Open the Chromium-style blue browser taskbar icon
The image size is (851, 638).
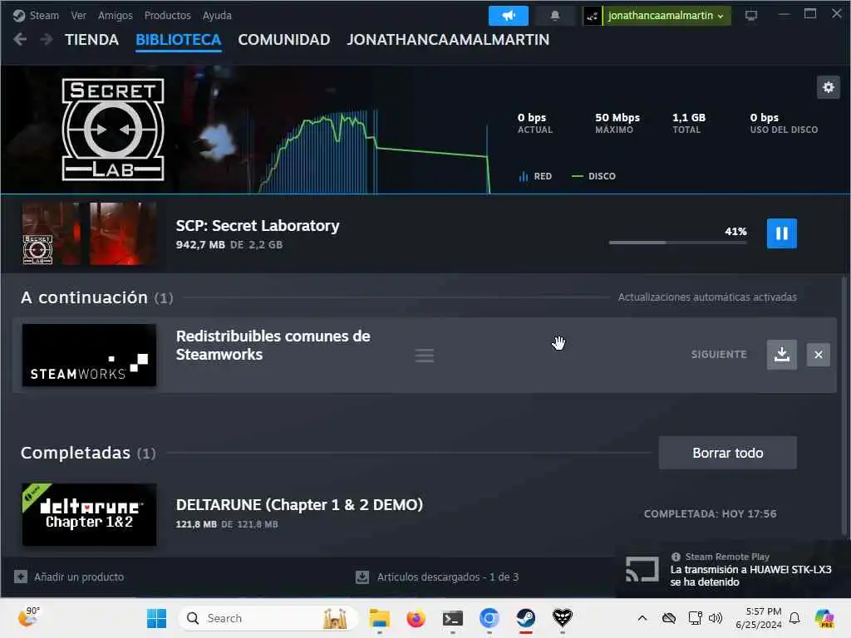(x=489, y=618)
